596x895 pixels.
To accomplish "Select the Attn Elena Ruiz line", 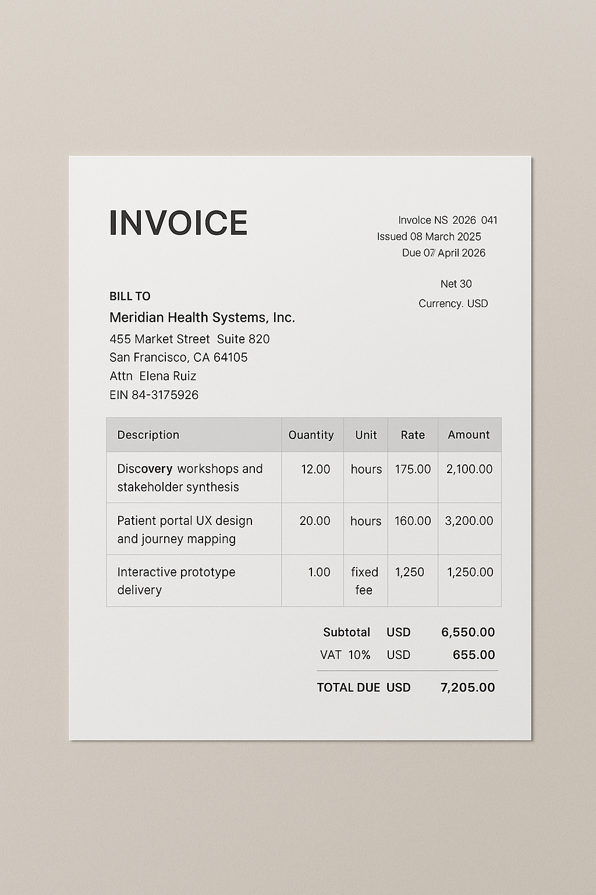I will click(153, 376).
